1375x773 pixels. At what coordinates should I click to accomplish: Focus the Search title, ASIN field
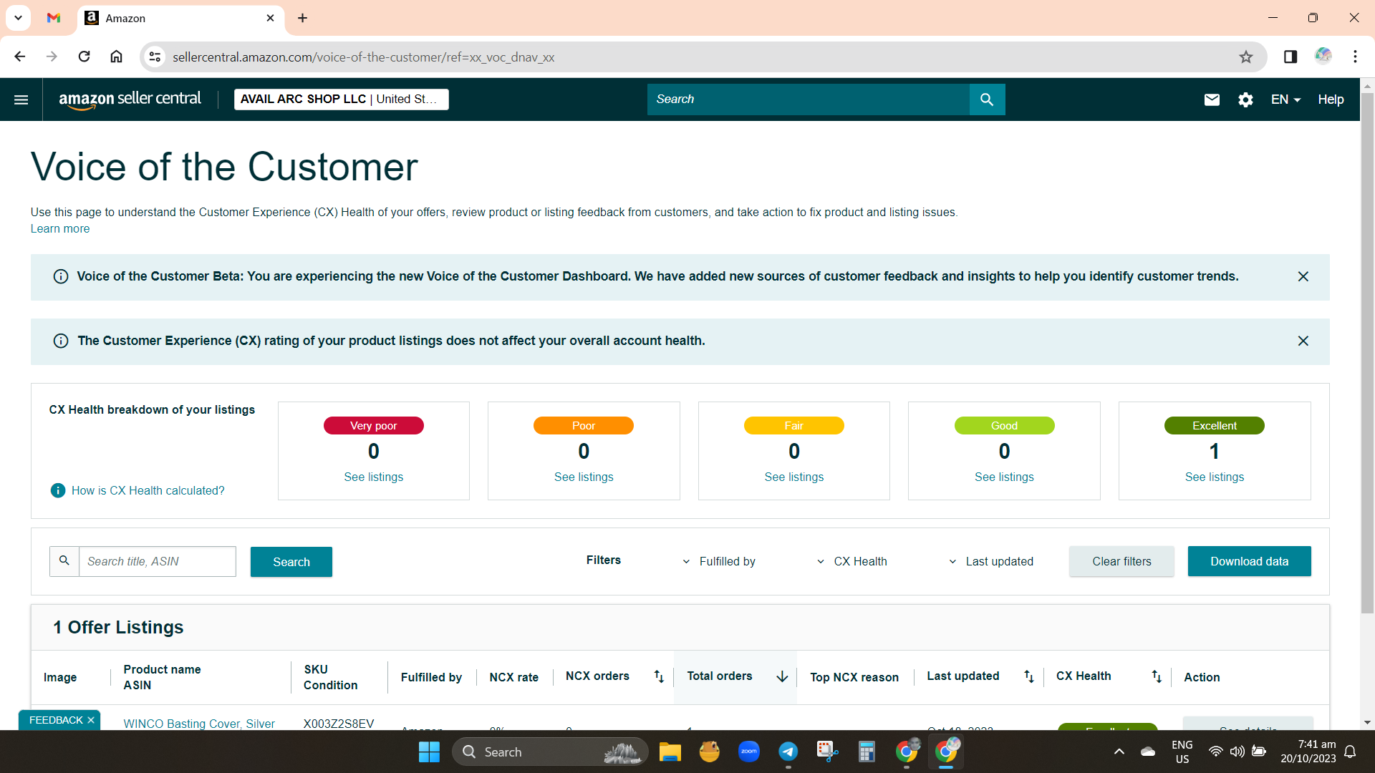coord(158,561)
